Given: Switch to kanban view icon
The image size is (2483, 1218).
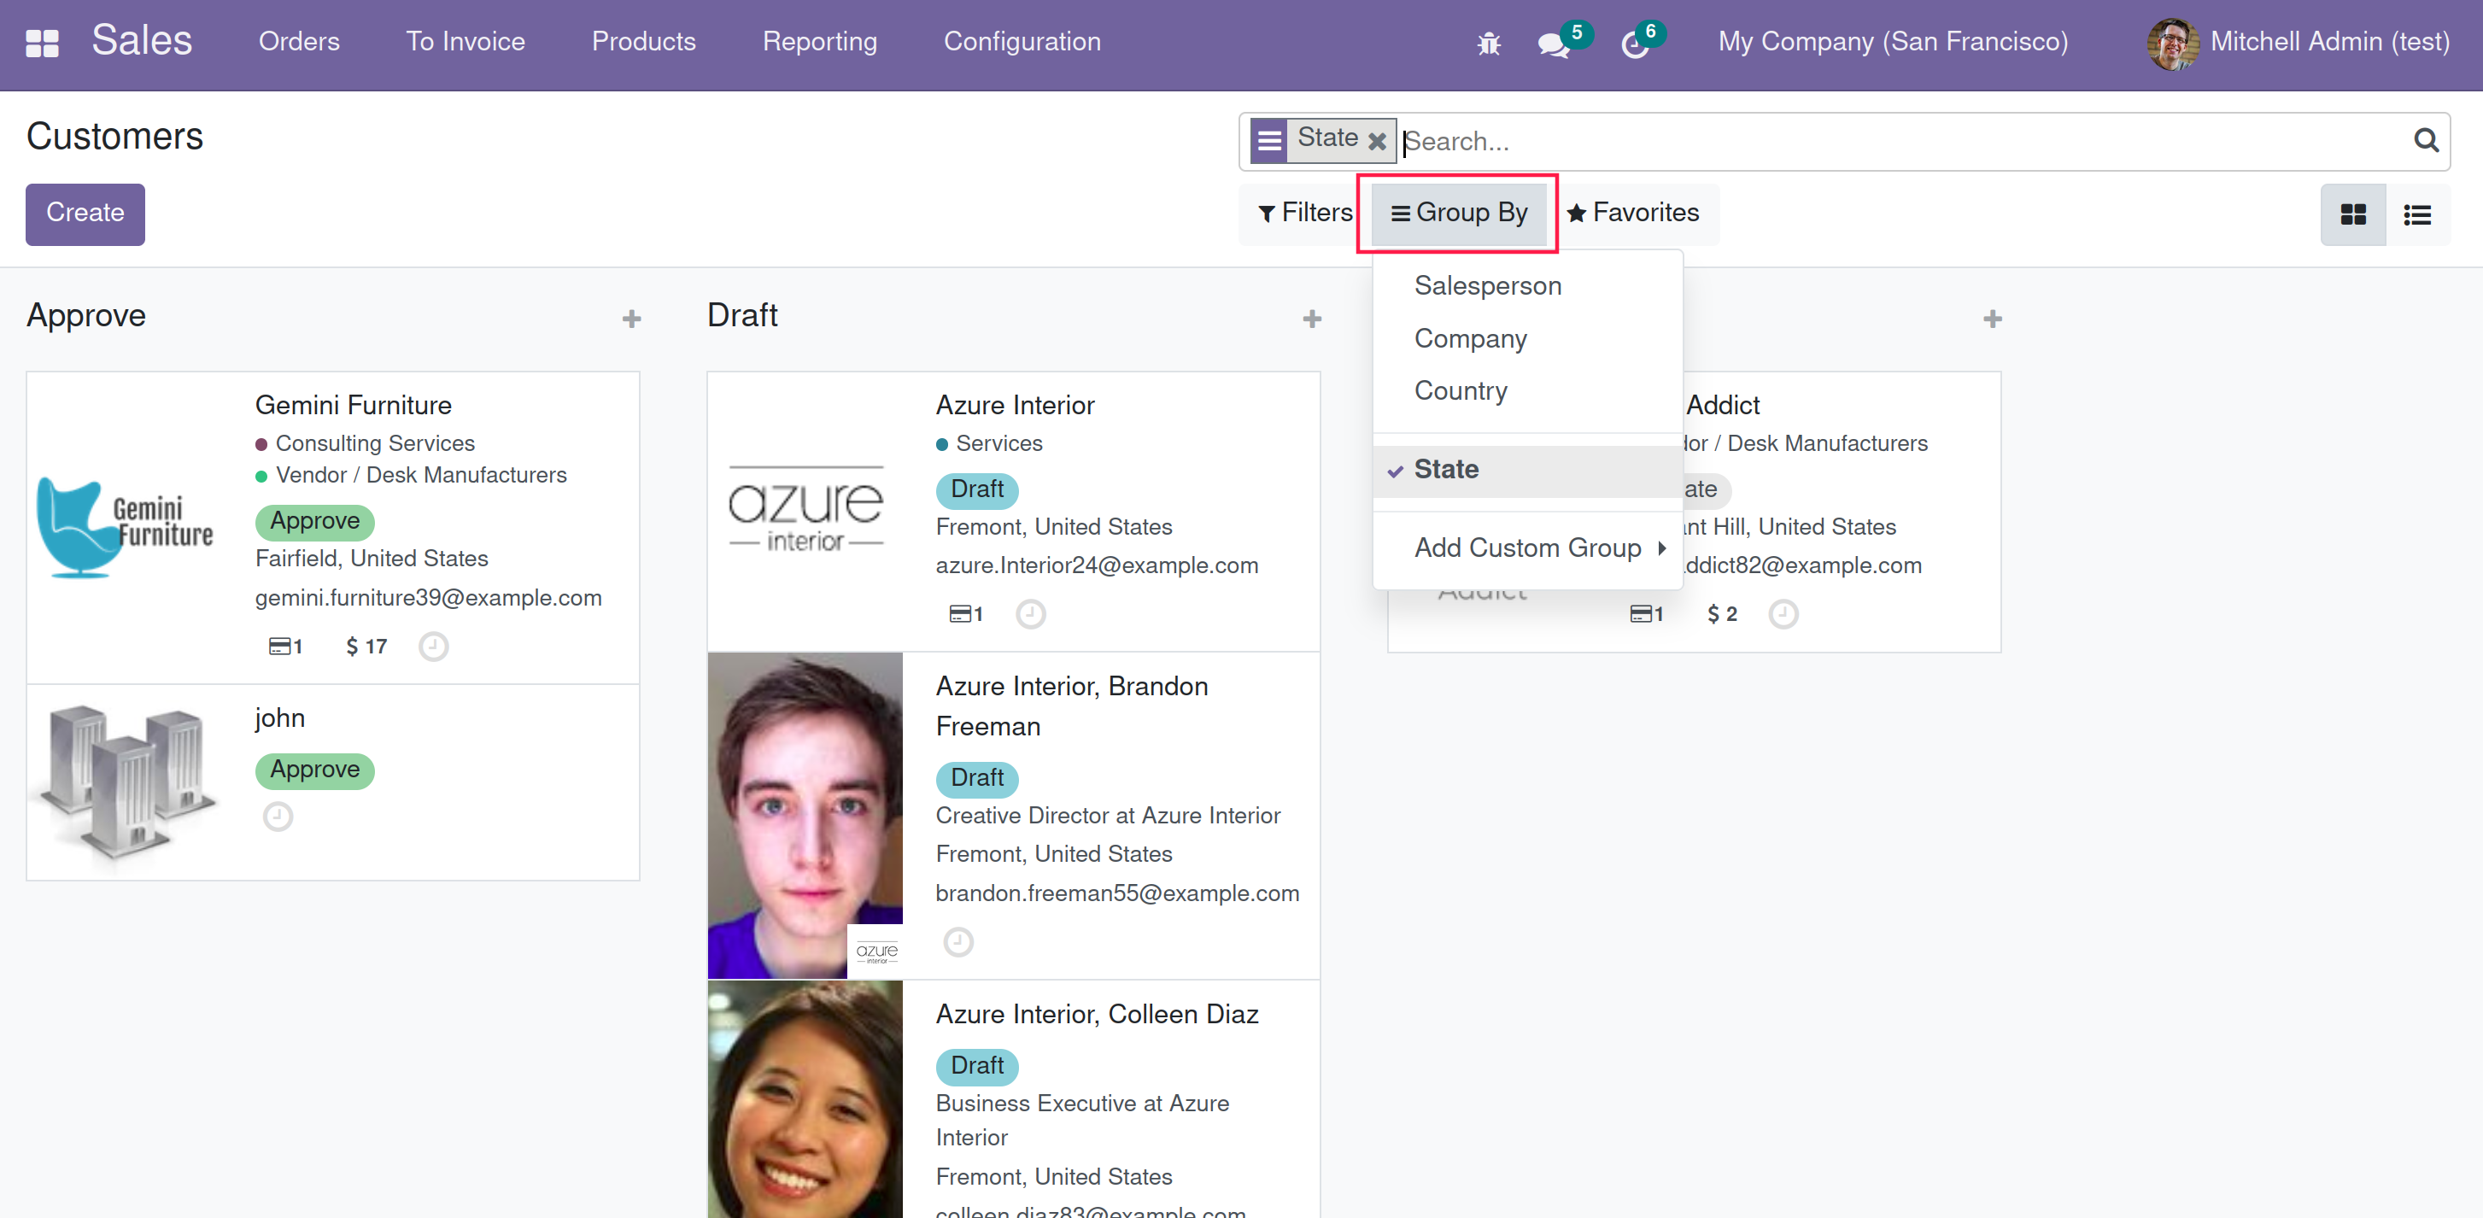Looking at the screenshot, I should click(2353, 214).
